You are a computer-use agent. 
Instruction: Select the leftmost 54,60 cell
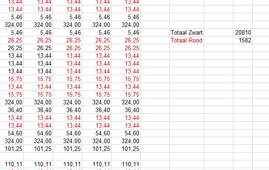[12, 133]
